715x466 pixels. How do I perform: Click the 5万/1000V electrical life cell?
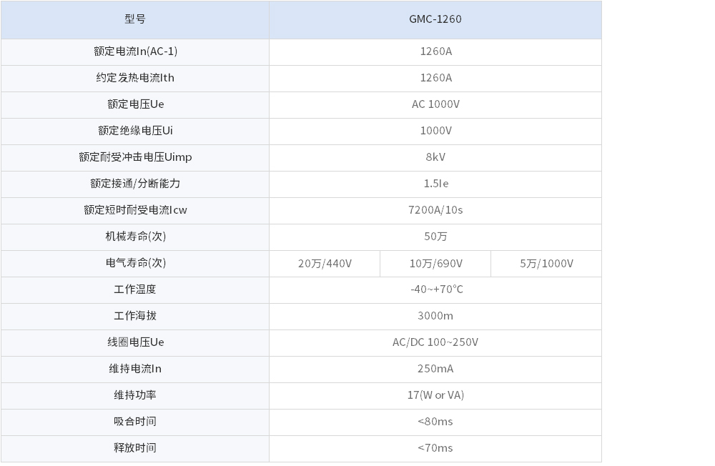(x=546, y=264)
